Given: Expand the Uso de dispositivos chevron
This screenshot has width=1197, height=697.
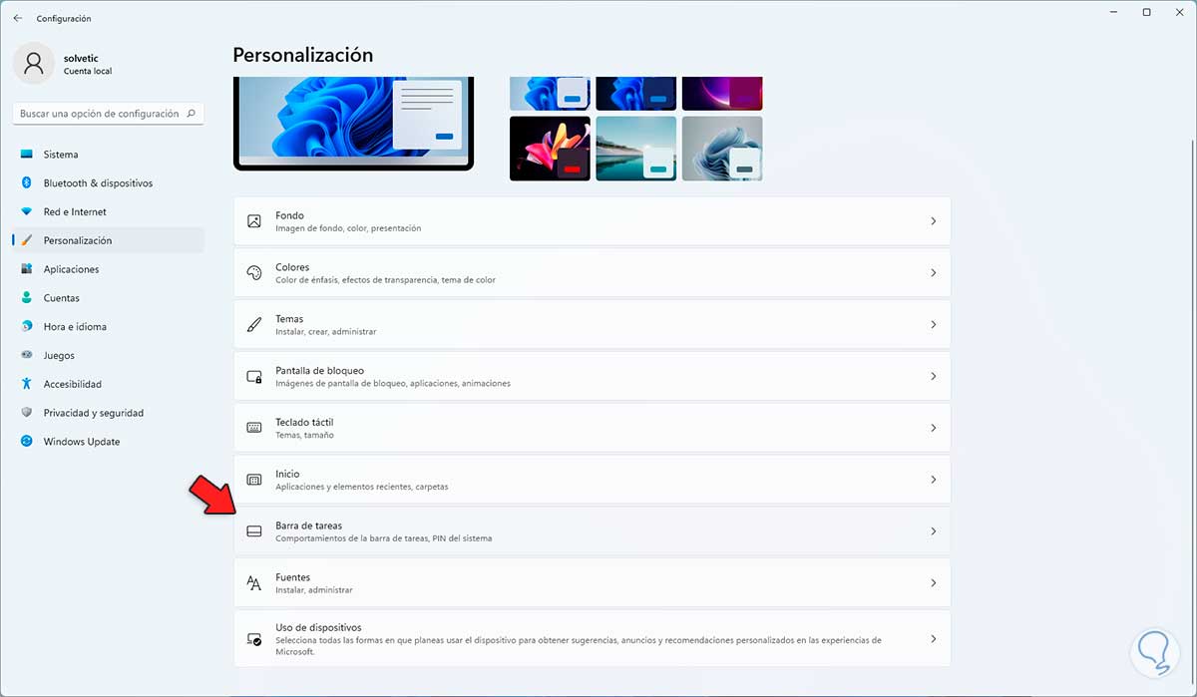Looking at the screenshot, I should tap(934, 639).
